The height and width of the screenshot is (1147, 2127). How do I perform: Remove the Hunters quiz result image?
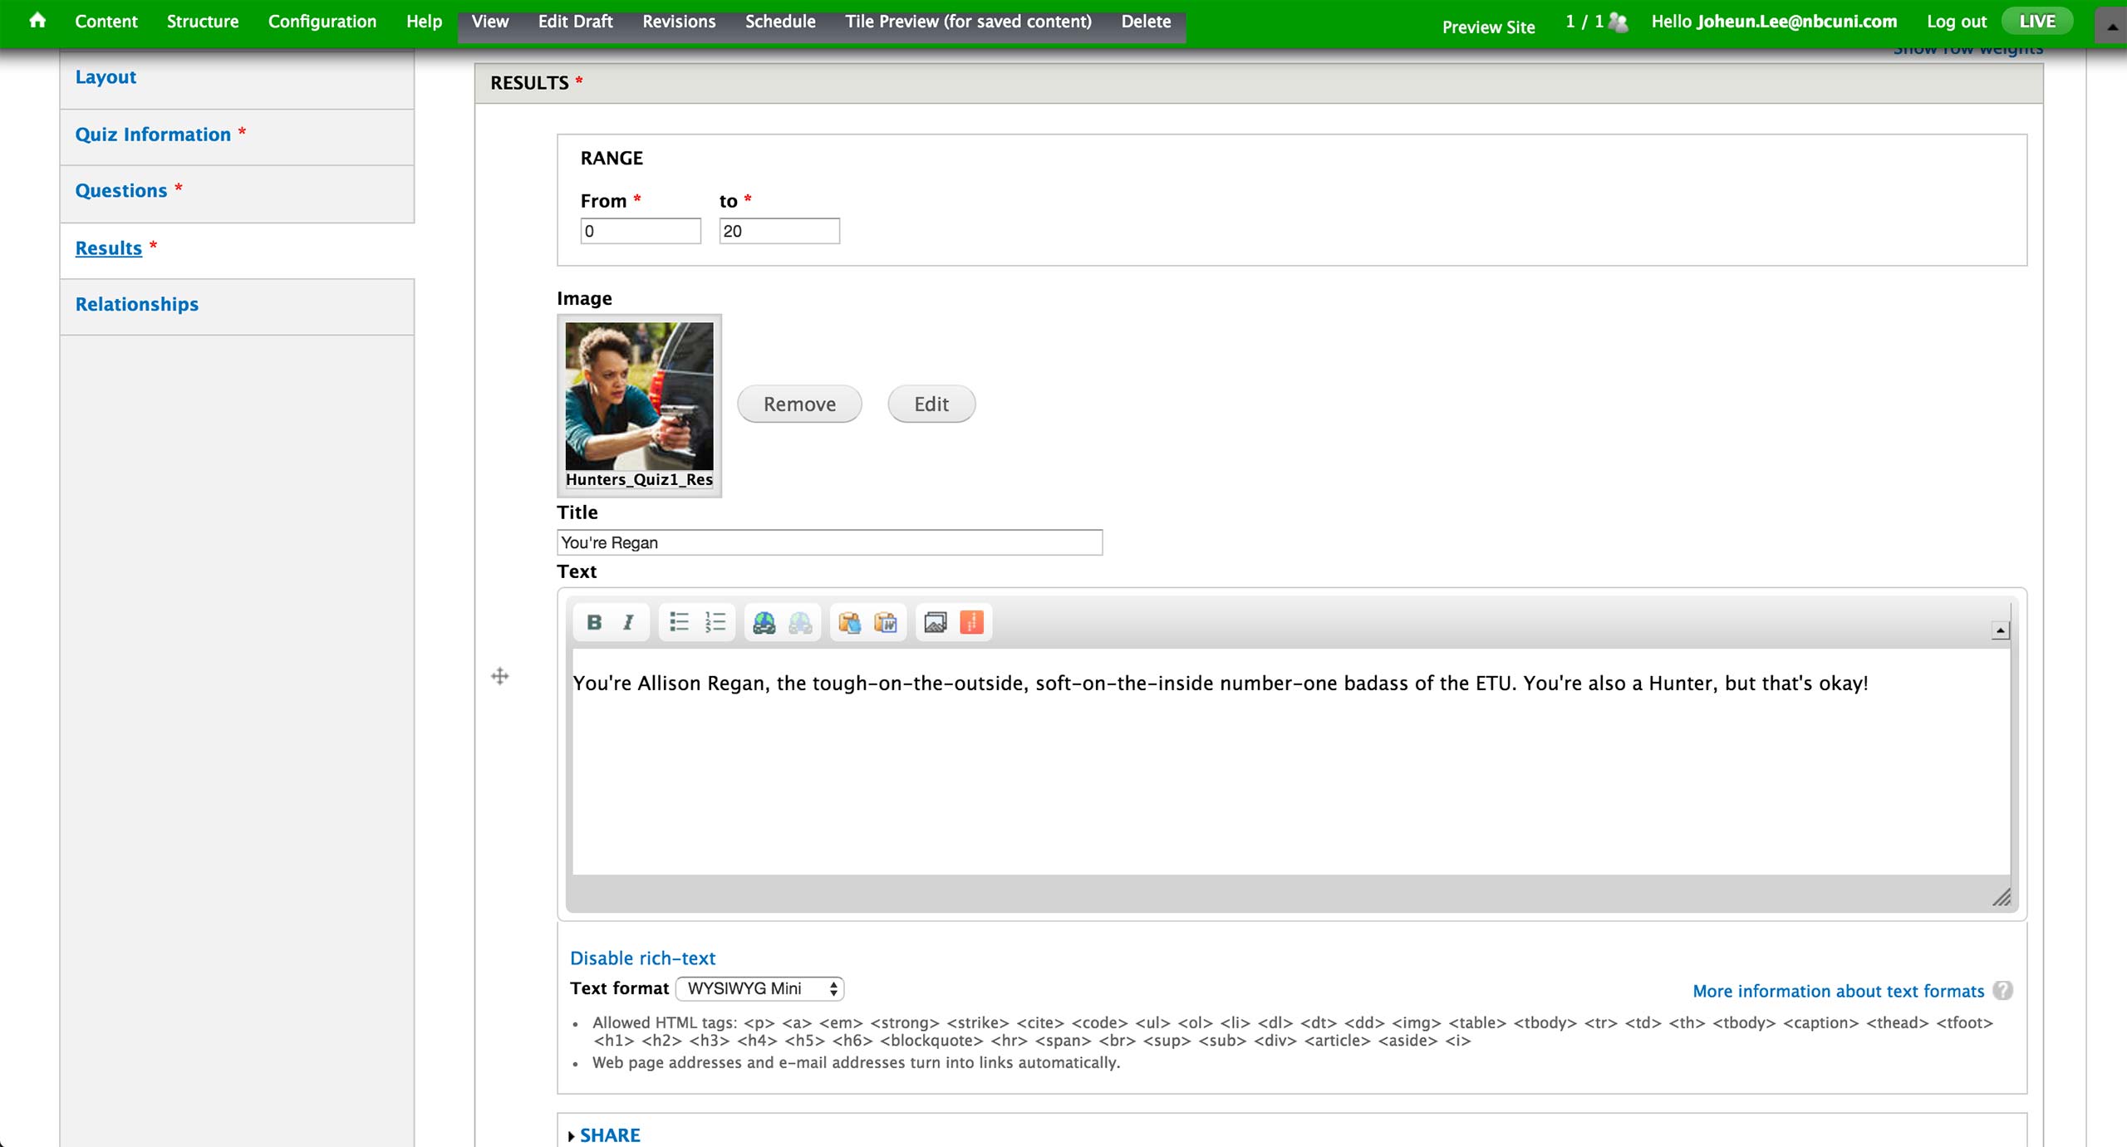point(799,404)
